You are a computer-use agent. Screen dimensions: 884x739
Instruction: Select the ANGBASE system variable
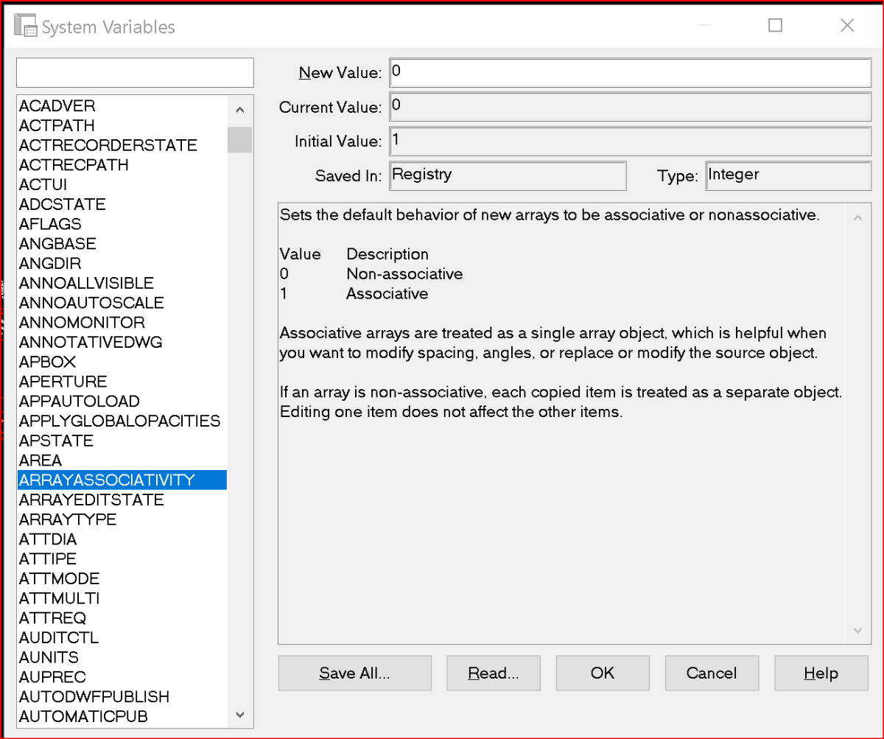click(57, 243)
